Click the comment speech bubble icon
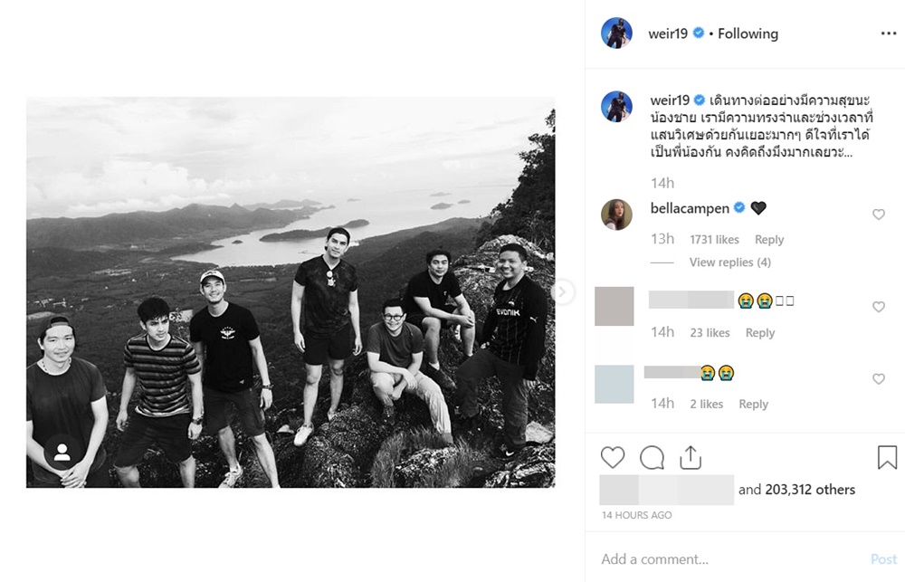Viewport: 905px width, 582px height. (x=652, y=458)
